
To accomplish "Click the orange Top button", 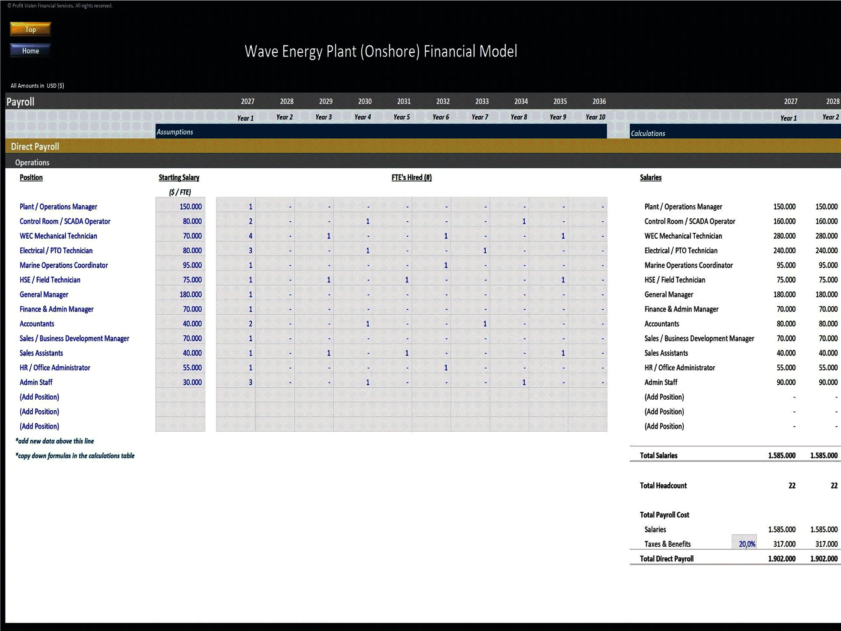I will click(x=30, y=29).
